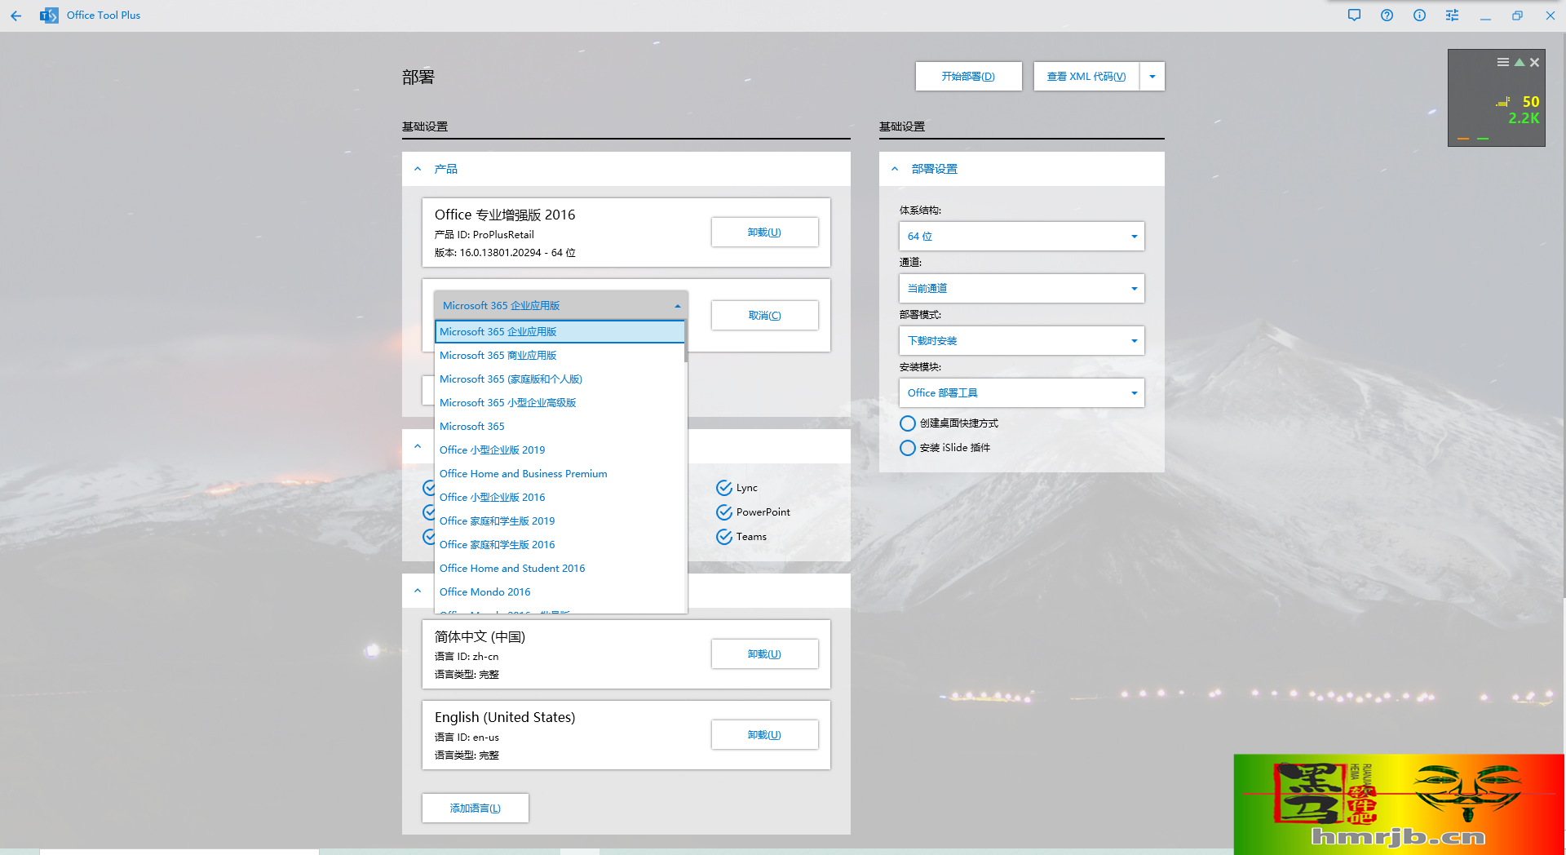Collapse the 产品 section
This screenshot has height=855, width=1566.
[x=418, y=169]
